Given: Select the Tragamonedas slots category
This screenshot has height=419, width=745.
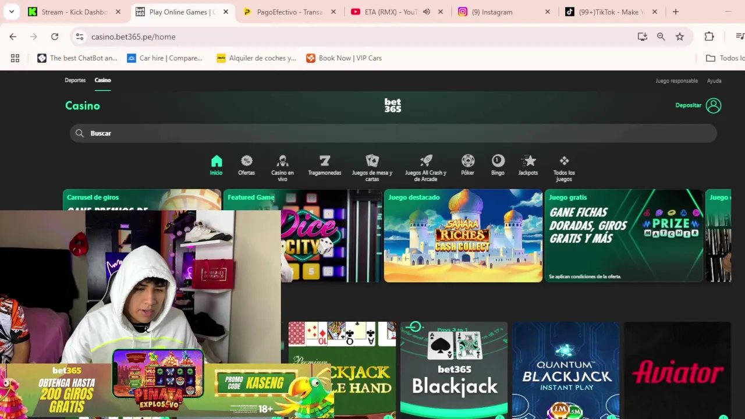Looking at the screenshot, I should click(325, 165).
